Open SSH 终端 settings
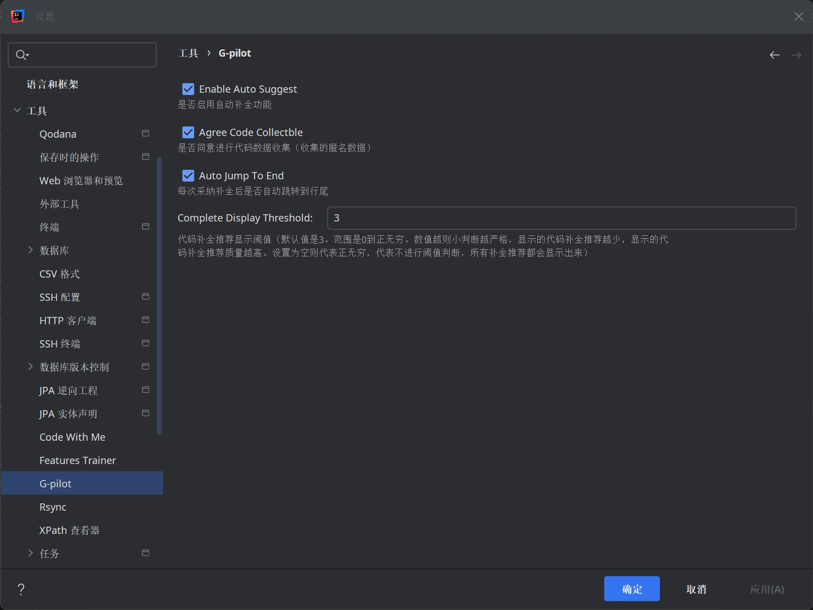The image size is (813, 610). [82, 344]
